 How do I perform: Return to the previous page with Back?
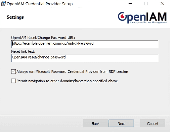96,123
